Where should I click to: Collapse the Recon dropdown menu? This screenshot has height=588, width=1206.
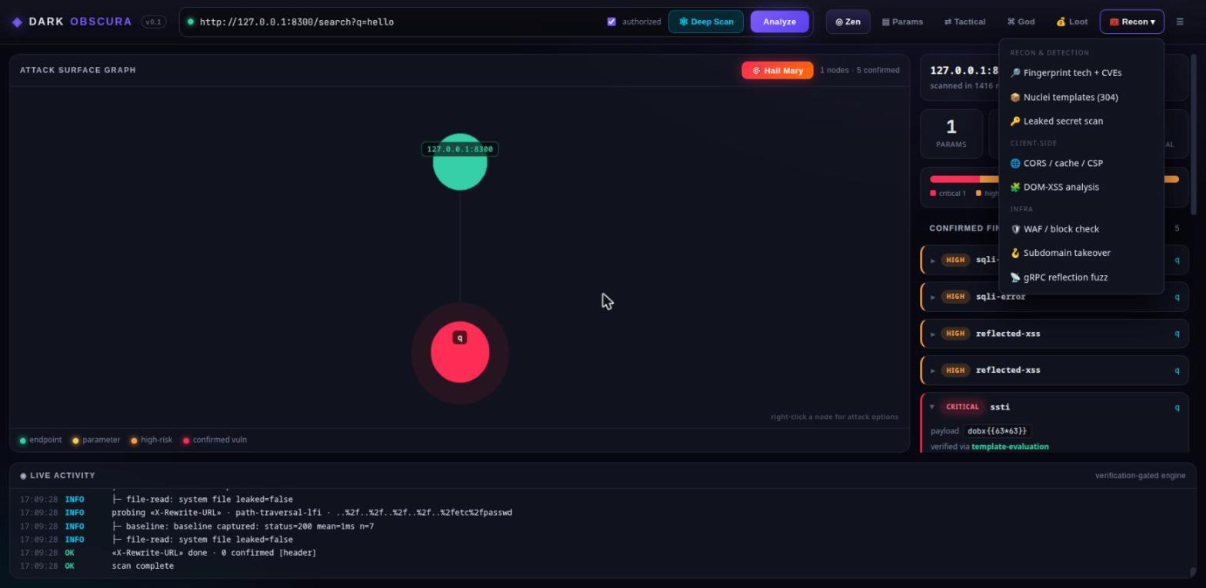pyautogui.click(x=1131, y=22)
